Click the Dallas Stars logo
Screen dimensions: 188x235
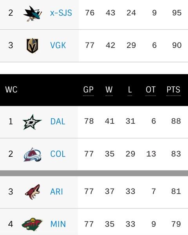pyautogui.click(x=32, y=122)
